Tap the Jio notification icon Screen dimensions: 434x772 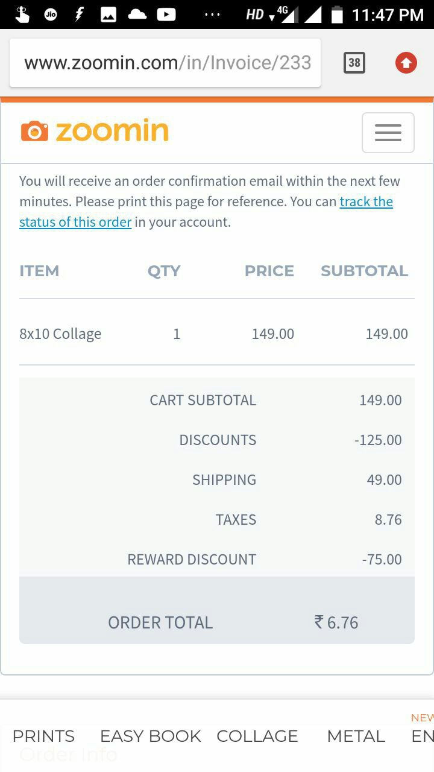[51, 15]
